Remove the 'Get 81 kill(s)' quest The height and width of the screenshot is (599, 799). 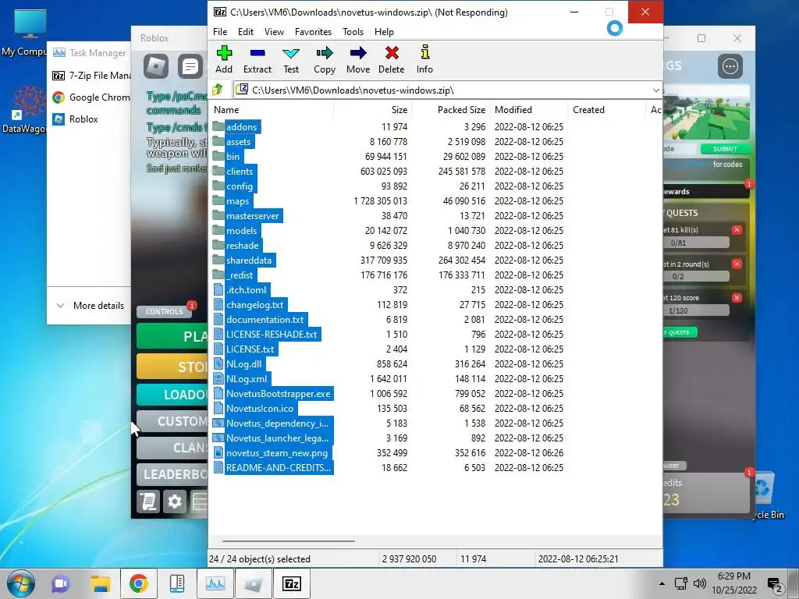737,230
